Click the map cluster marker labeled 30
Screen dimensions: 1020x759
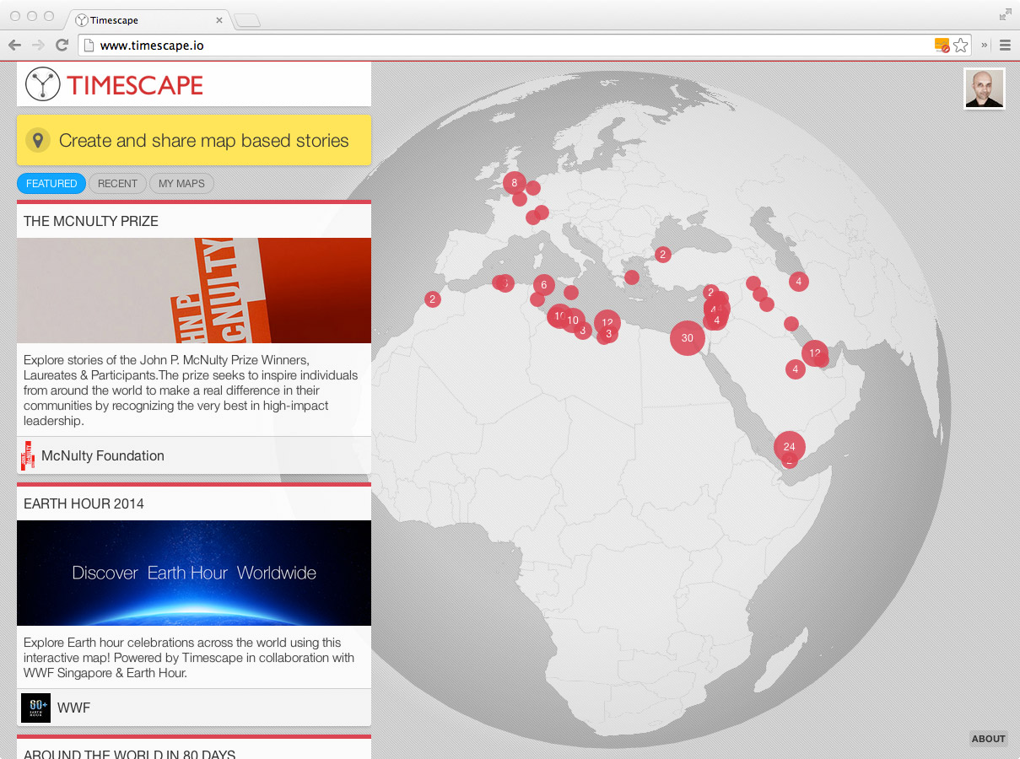[687, 338]
